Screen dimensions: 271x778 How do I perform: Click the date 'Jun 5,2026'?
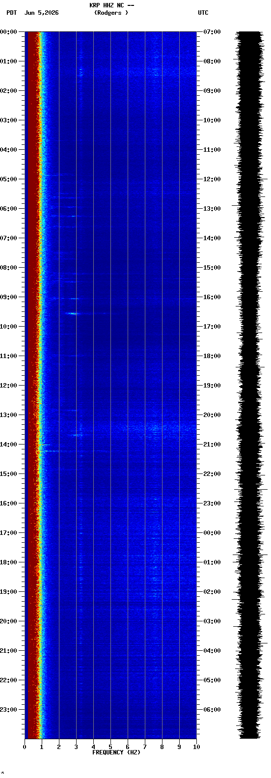click(41, 13)
